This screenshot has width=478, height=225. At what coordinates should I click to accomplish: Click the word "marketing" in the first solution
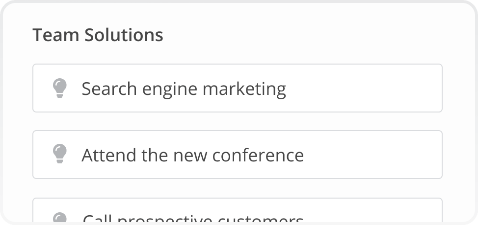244,90
